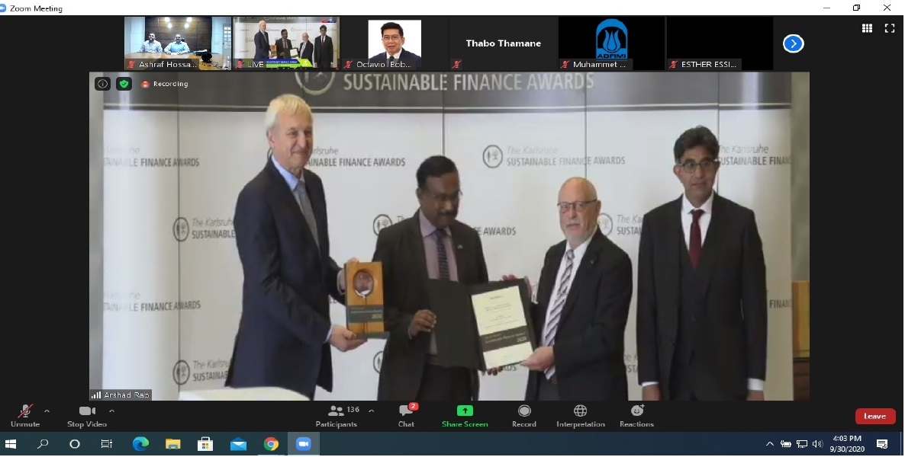Toggle Stop Video camera button
905x457 pixels.
coord(86,415)
